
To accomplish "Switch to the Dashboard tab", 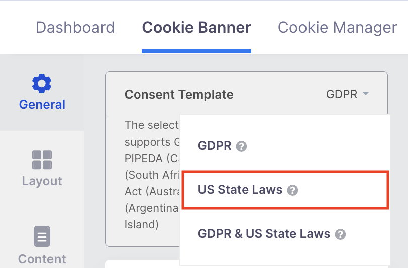I will click(x=75, y=27).
